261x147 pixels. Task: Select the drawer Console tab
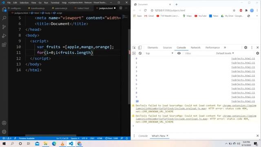[143, 136]
